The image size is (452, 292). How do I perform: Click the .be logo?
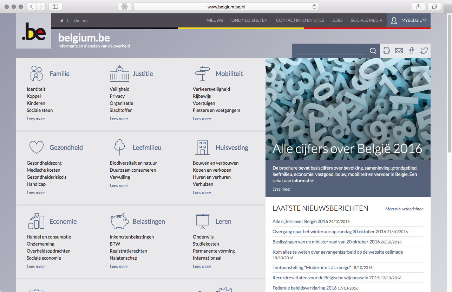pos(34,31)
